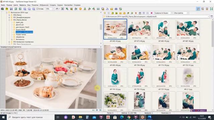The width and height of the screenshot is (214, 120).
Task: Open the Файл menu
Action: pyautogui.click(x=3, y=5)
